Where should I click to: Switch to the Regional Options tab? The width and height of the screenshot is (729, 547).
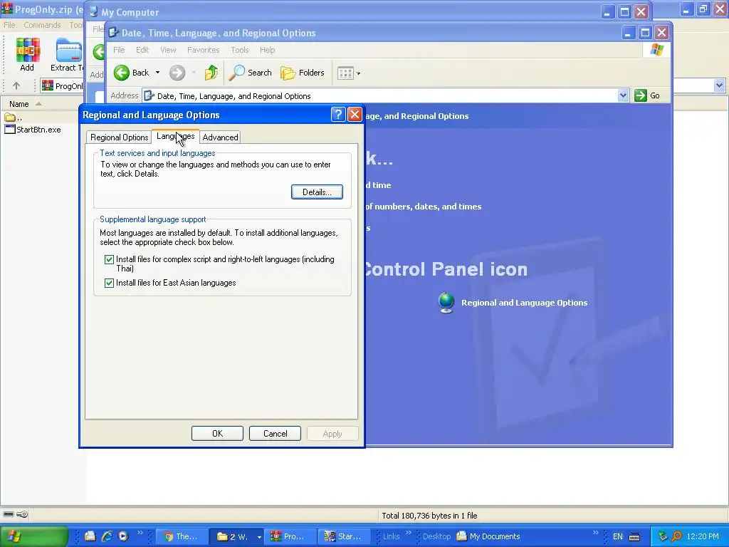[x=119, y=137]
